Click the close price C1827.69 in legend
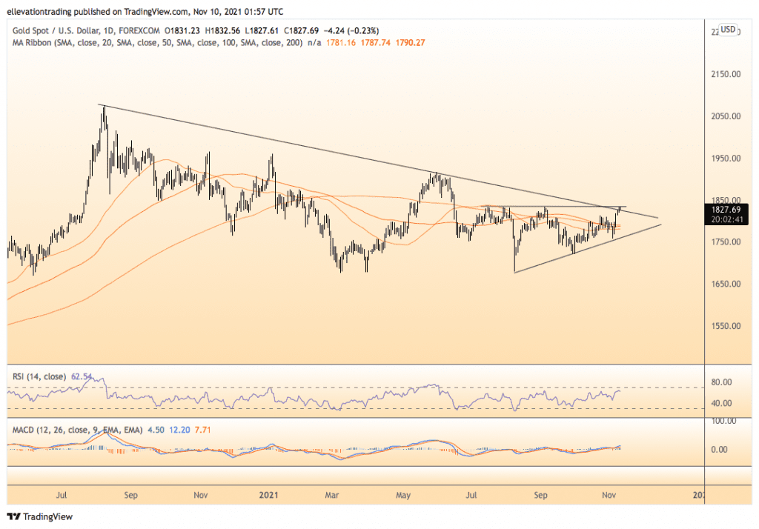759x529 pixels. click(x=301, y=30)
